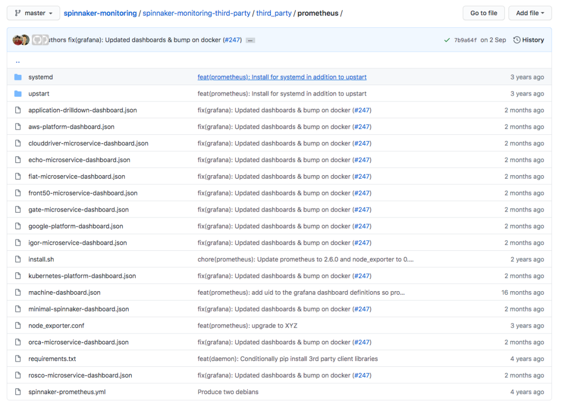
Task: Click file icon for application-drilldown-dashboard.json
Action: (x=18, y=110)
